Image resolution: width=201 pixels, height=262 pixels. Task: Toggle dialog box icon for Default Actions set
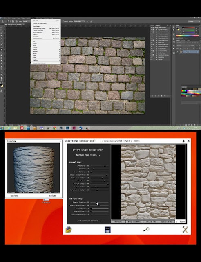pos(154,28)
